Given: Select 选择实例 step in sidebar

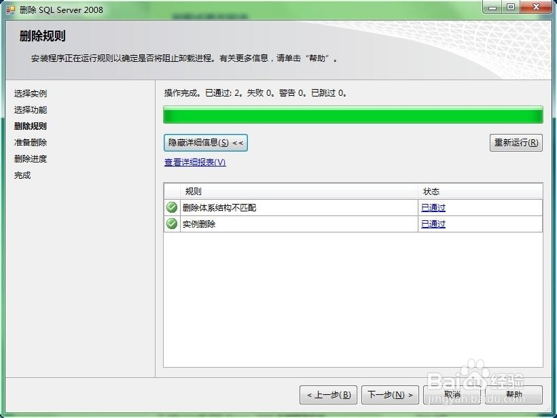Looking at the screenshot, I should point(30,93).
